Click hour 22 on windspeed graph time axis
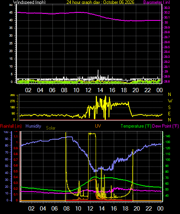The image size is (180, 214). 148,90
